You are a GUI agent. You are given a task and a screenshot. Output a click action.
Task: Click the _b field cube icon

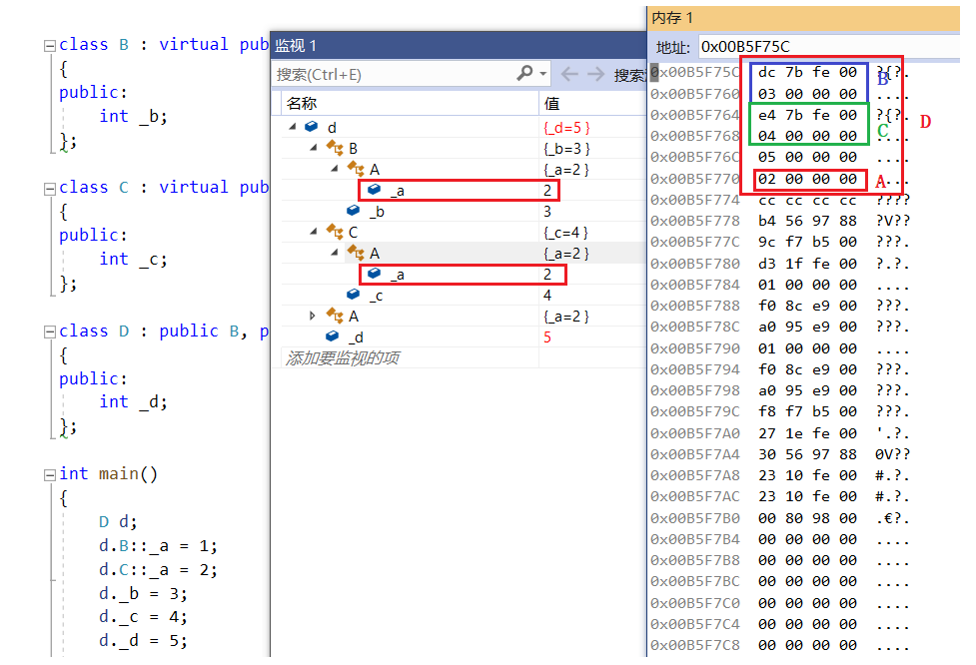coord(354,211)
